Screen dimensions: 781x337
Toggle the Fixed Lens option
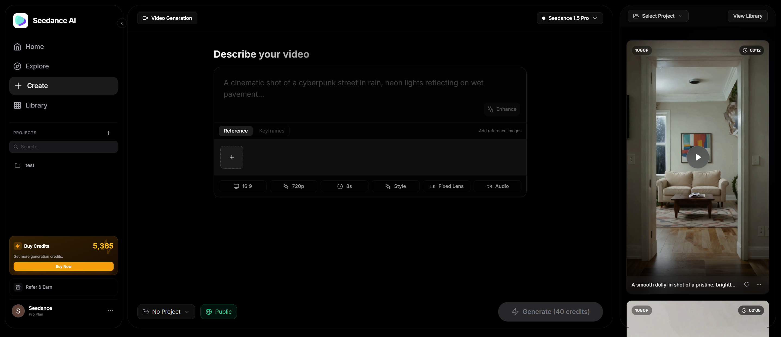coord(446,186)
